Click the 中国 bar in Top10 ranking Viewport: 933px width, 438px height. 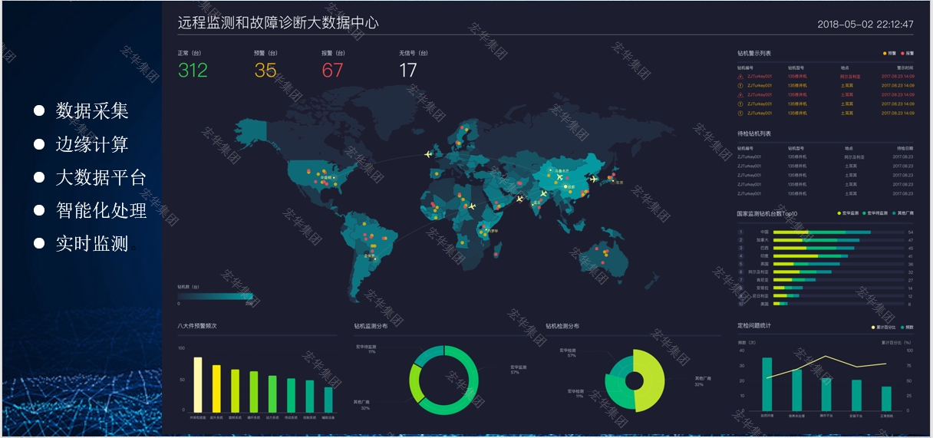pyautogui.click(x=821, y=232)
